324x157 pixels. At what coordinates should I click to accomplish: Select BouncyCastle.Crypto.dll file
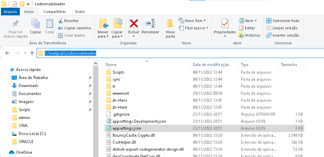point(134,135)
